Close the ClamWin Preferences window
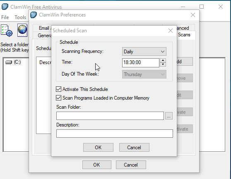Image resolution: width=231 pixels, height=179 pixels. tap(193, 15)
